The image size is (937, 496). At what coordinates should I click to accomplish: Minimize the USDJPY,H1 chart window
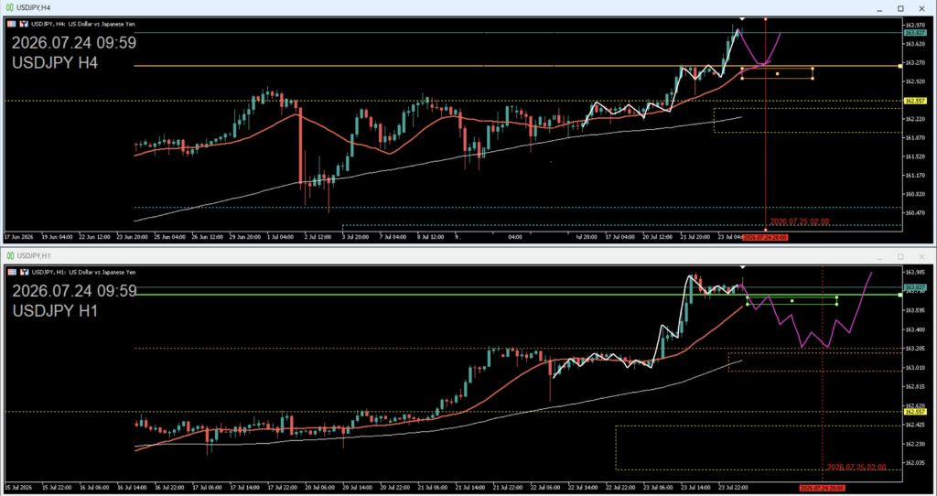click(879, 257)
